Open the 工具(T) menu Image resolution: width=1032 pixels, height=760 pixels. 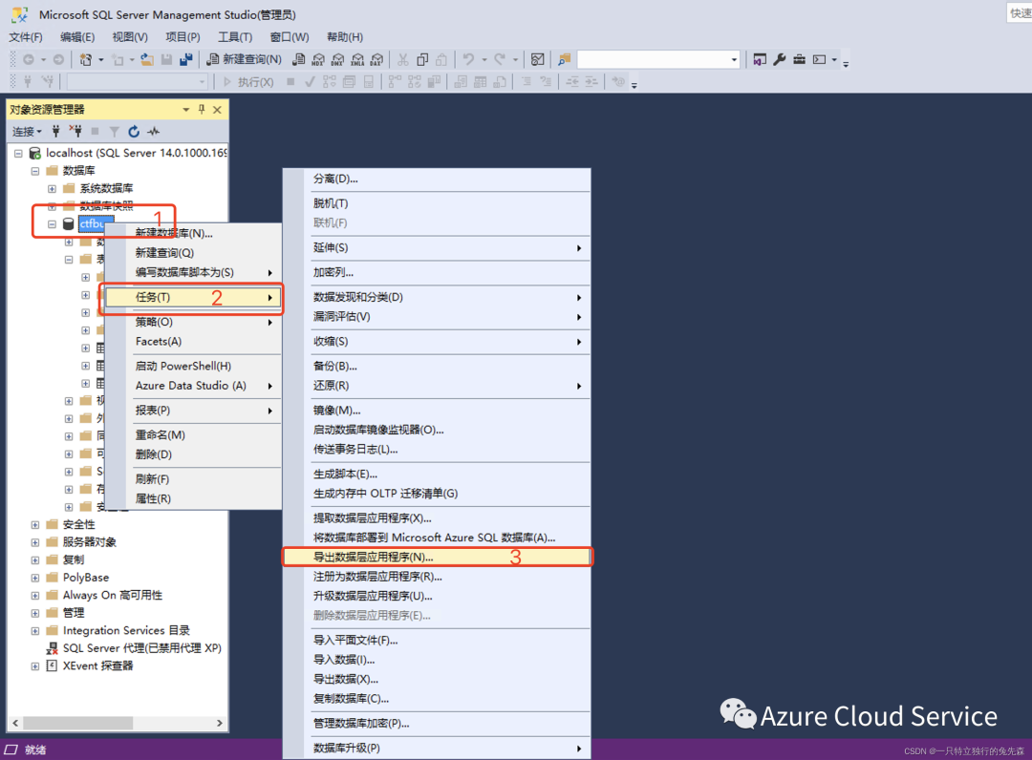235,37
